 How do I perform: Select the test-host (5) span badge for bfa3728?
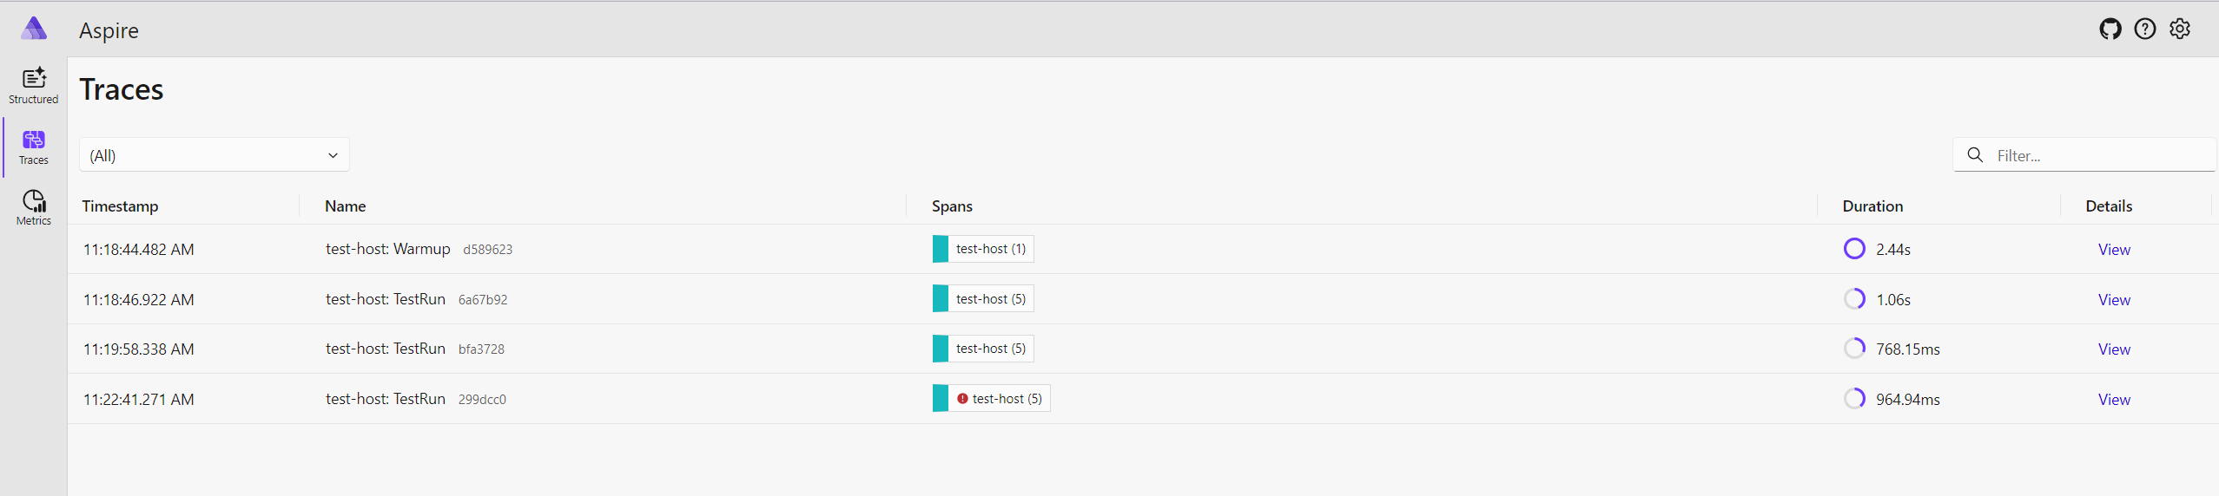pos(983,349)
